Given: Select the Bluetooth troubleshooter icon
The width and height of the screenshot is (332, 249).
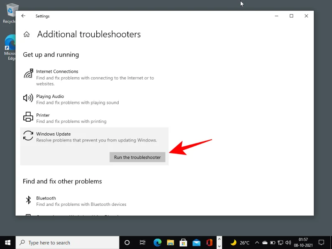Looking at the screenshot, I should tap(28, 200).
